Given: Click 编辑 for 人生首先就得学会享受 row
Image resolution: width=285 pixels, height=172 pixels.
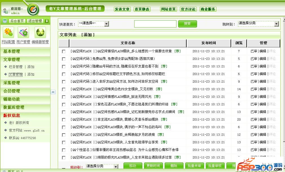Looking at the screenshot, I should 263,142.
